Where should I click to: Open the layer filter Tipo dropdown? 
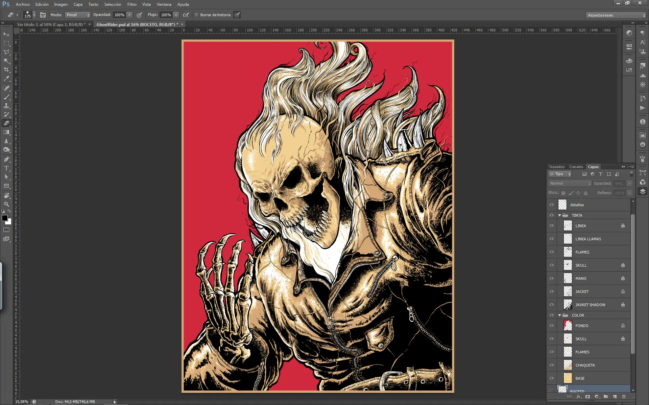point(560,174)
